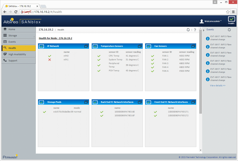Open the Welcome admin user dropdown
Image resolution: width=238 pixels, height=161 pixels.
[210, 21]
